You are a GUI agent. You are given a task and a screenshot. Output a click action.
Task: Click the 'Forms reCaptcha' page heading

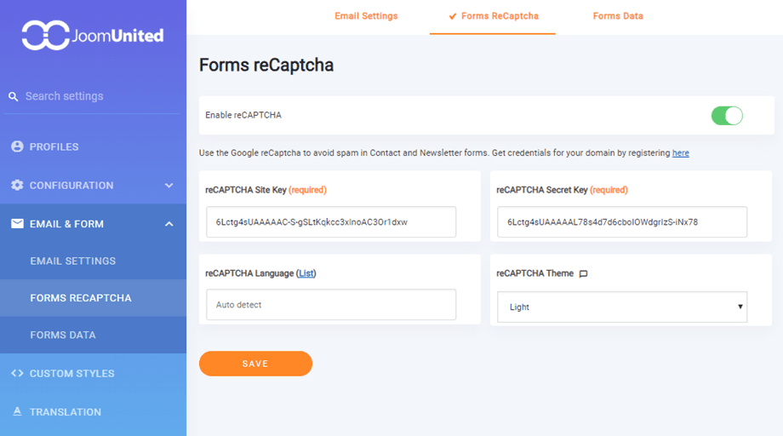tap(266, 66)
